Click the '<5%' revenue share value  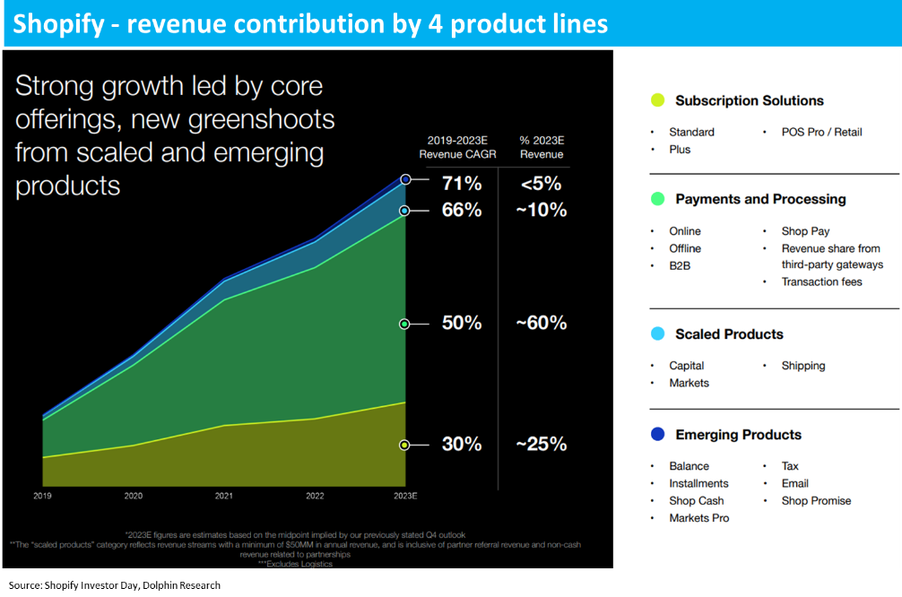click(x=541, y=184)
